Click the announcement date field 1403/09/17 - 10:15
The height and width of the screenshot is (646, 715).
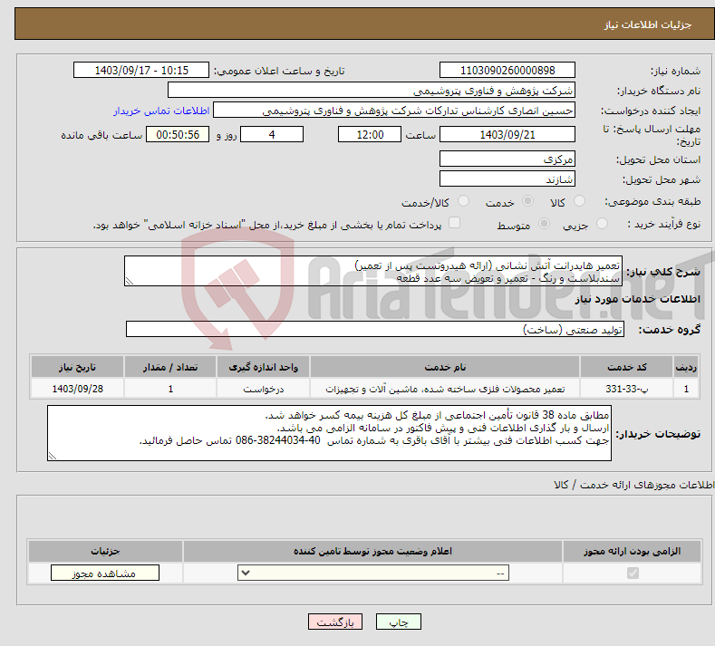pyautogui.click(x=140, y=70)
